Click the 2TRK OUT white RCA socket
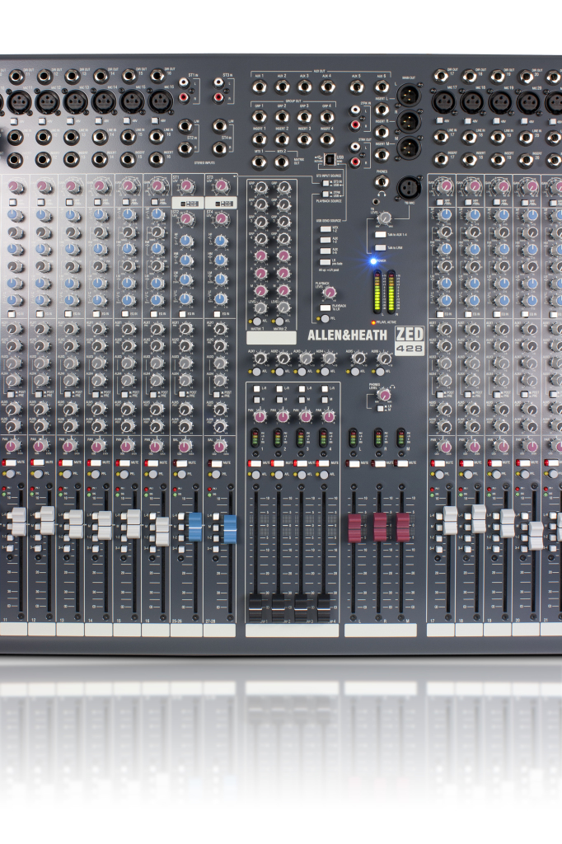The width and height of the screenshot is (562, 844). 355,147
